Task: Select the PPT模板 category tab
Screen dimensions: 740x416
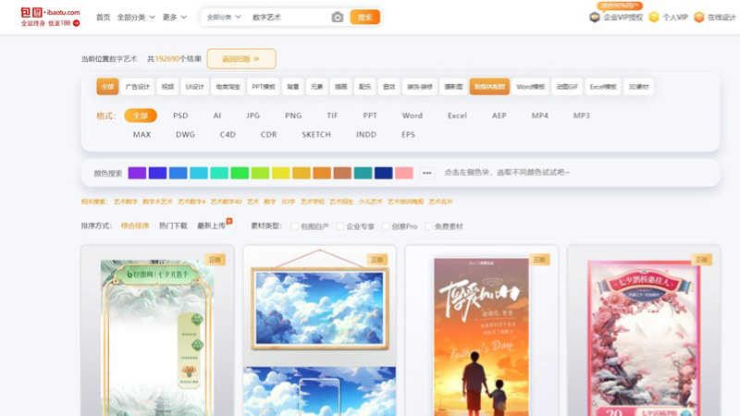Action: 264,87
